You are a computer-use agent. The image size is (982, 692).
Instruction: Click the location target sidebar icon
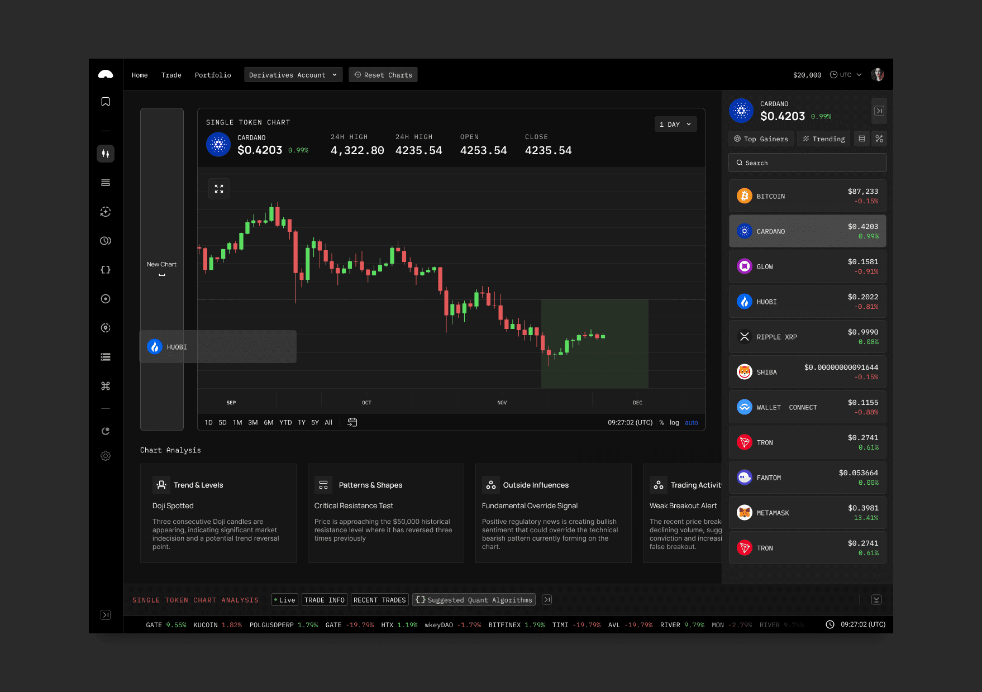(106, 328)
